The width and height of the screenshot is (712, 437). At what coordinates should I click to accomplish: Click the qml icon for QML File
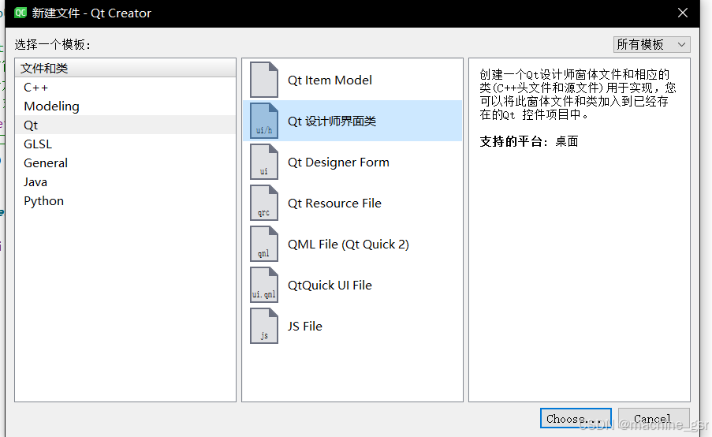point(264,244)
